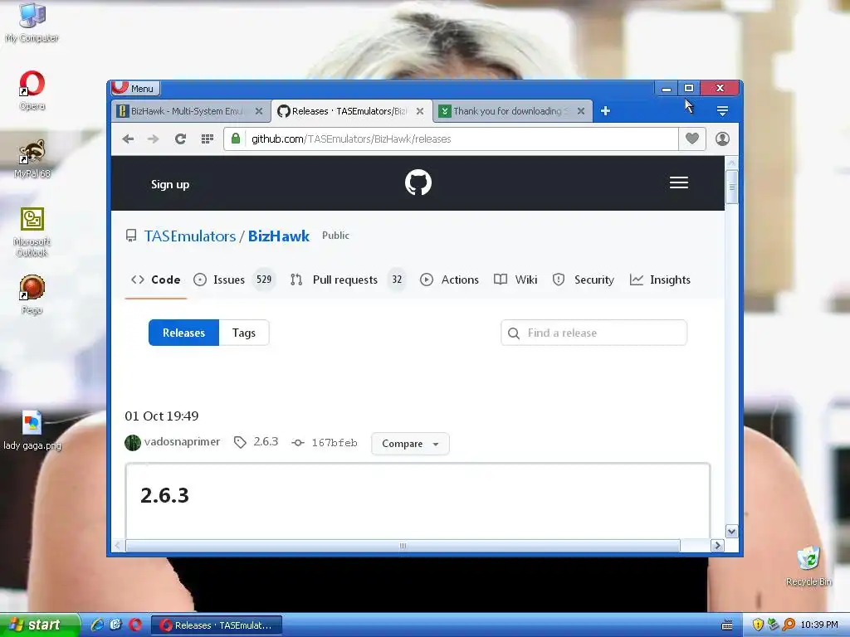Open the TASEmulators owner link

click(190, 236)
